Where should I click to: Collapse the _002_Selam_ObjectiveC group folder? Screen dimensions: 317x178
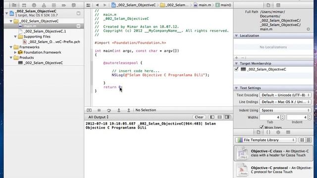11,21
